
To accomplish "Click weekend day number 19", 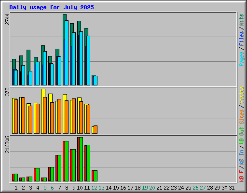I will pos(145,188).
